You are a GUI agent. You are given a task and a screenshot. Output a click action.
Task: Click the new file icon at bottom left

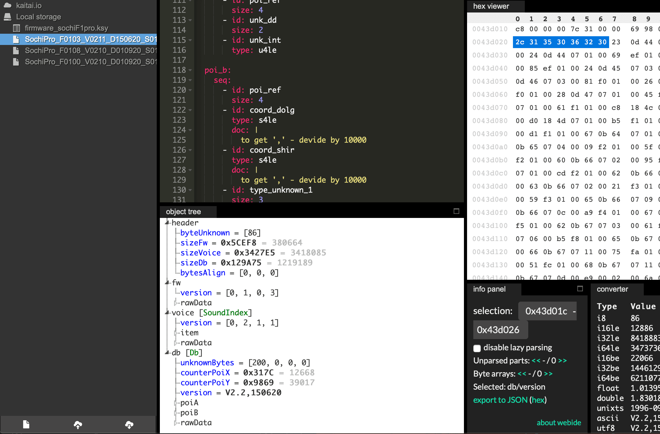pos(26,424)
